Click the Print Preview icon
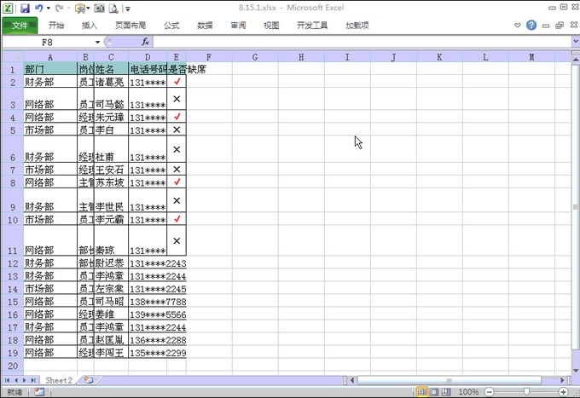Screen dimensions: 580x398 pyautogui.click(x=113, y=9)
